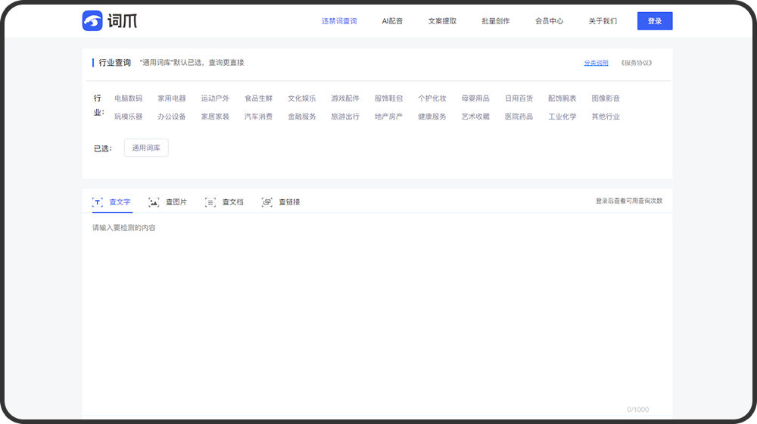Open the 会员中心 page
The width and height of the screenshot is (757, 424).
549,21
